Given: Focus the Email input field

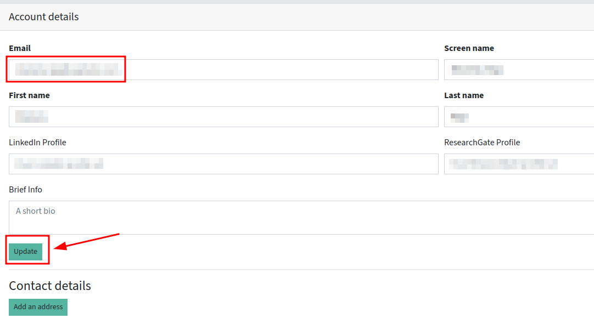Looking at the screenshot, I should 223,70.
